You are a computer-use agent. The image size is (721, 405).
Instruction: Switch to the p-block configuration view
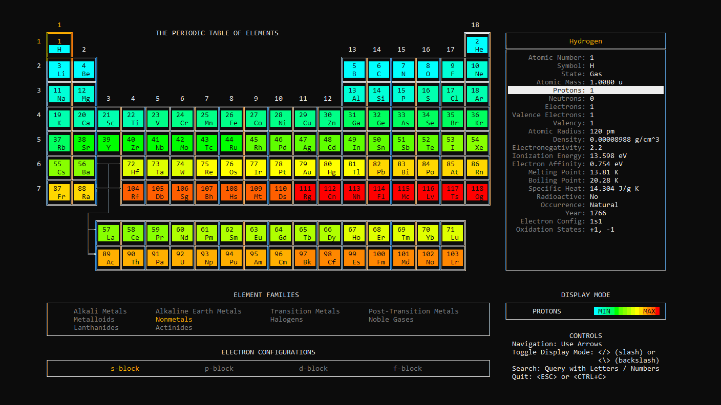(x=219, y=368)
